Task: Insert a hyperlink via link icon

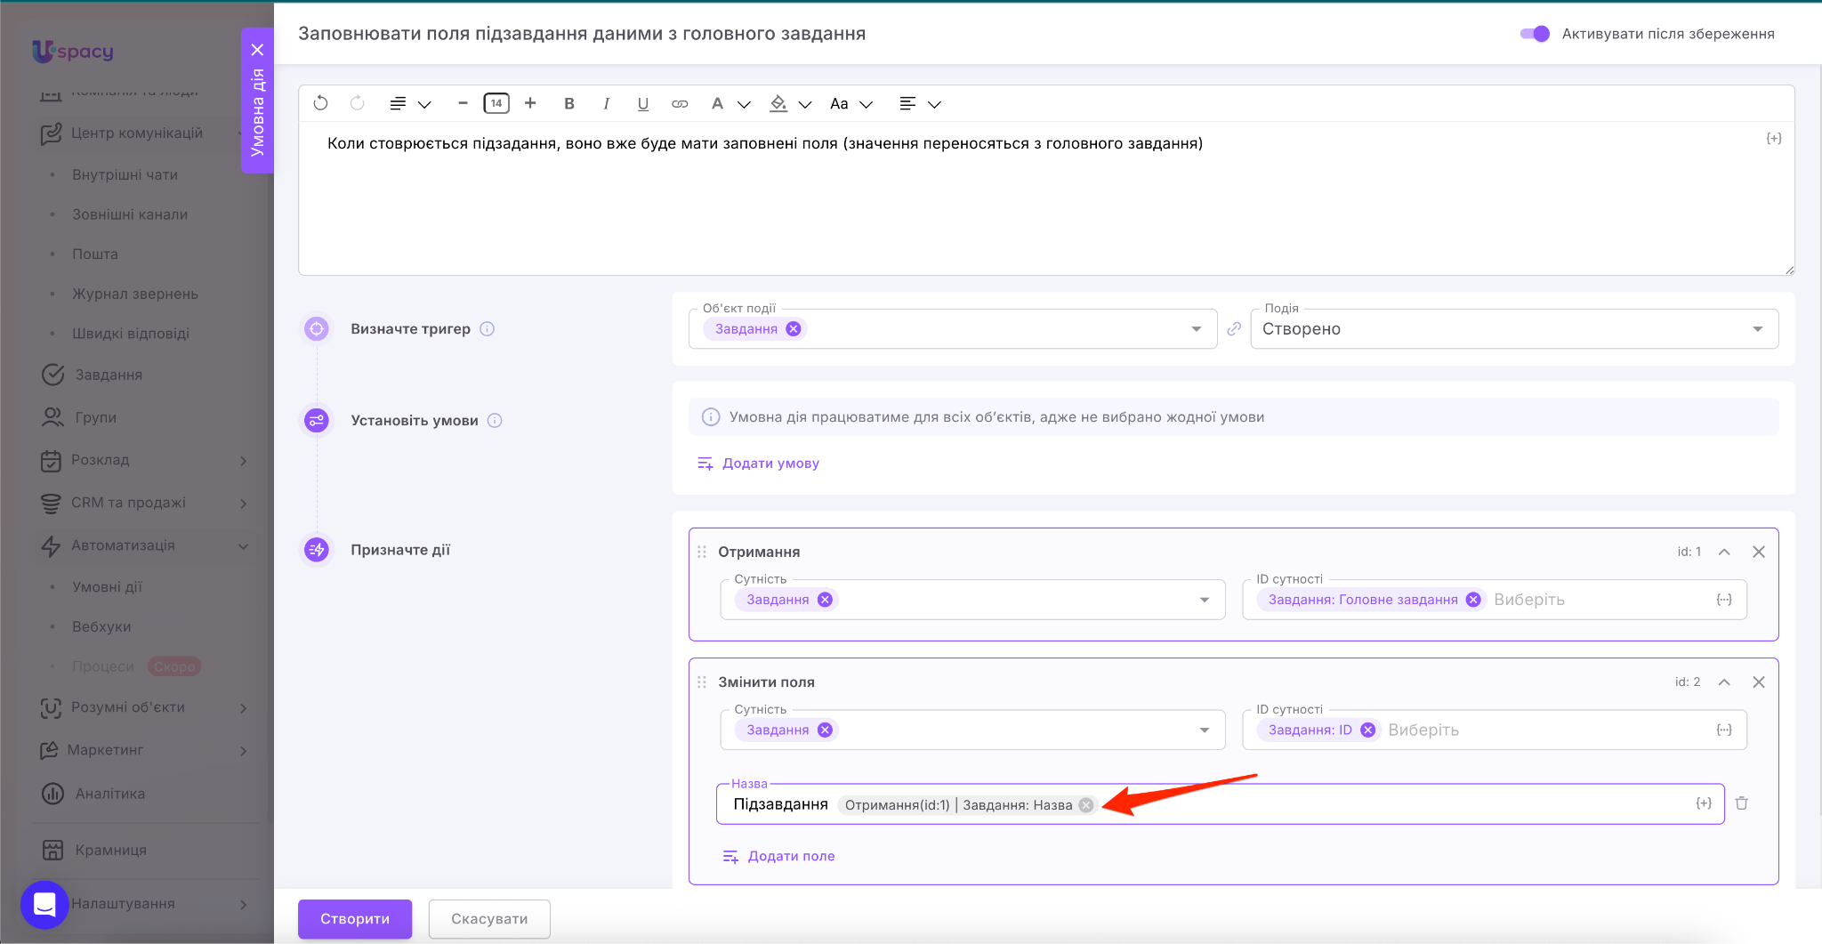Action: tap(680, 103)
